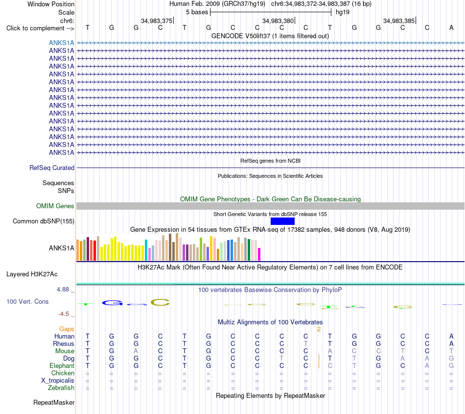Viewport: 465px width, 414px height.
Task: Open 'Short Genetic Variants from dbSNP release 155' title
Action: 270,214
